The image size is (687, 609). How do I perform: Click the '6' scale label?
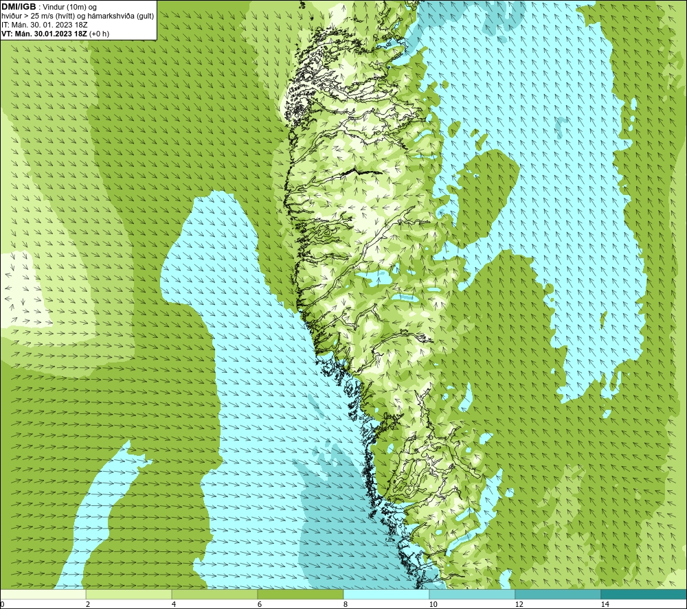pos(260,604)
